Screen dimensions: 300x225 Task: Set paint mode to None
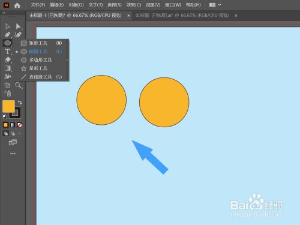[x=20, y=125]
